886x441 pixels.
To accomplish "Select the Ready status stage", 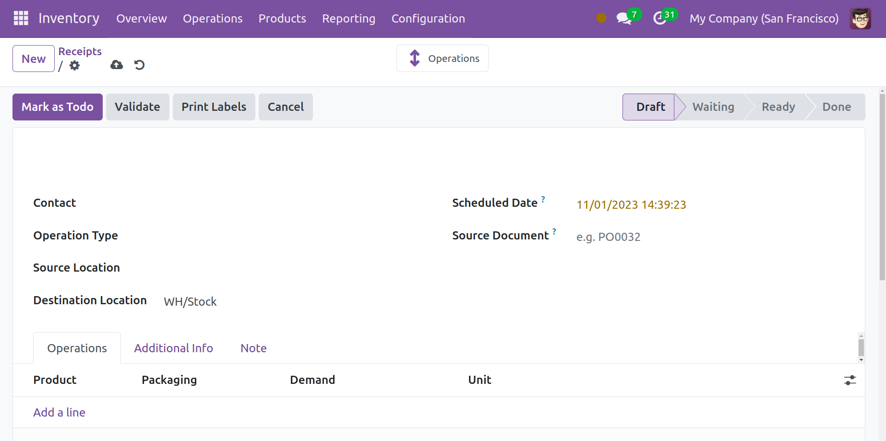I will (778, 107).
